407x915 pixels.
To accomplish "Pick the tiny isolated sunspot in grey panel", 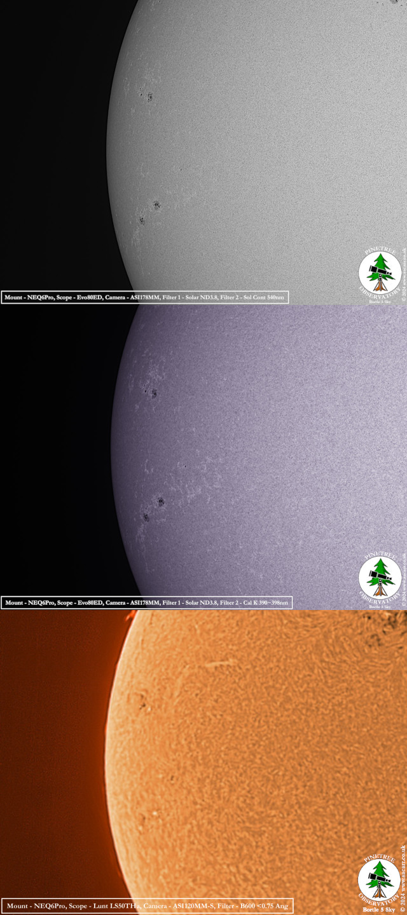I will coord(181,170).
